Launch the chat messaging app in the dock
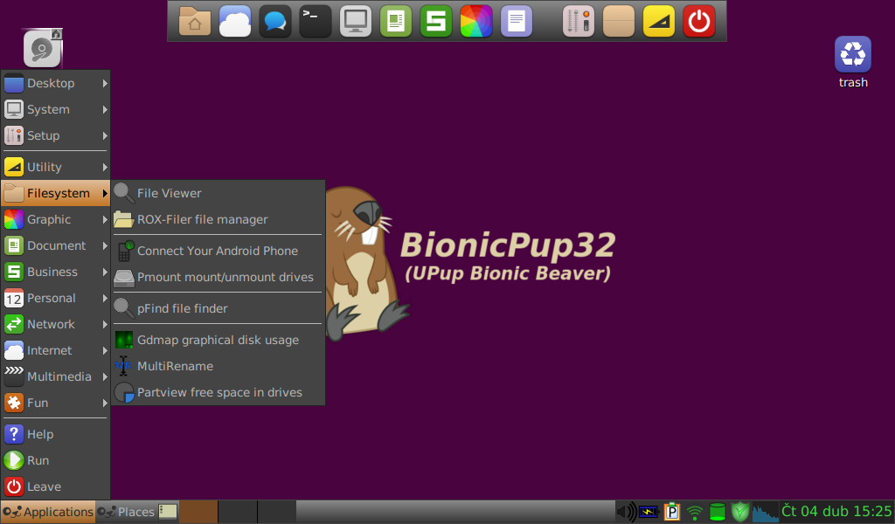This screenshot has height=524, width=895. (x=274, y=20)
